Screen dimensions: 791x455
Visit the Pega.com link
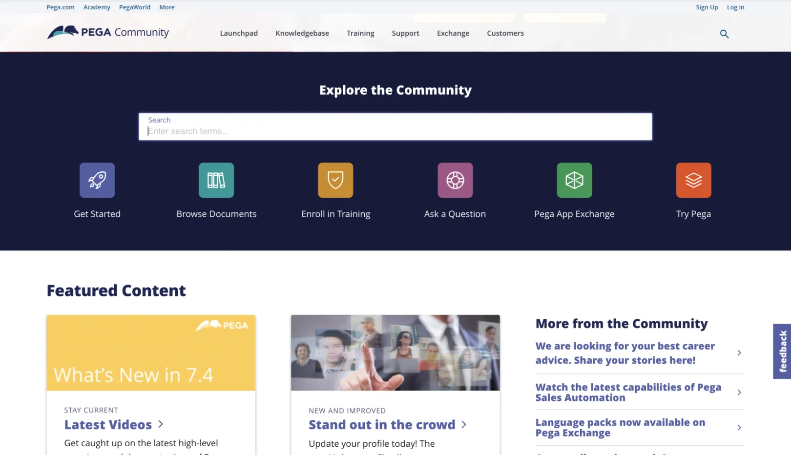coord(61,7)
